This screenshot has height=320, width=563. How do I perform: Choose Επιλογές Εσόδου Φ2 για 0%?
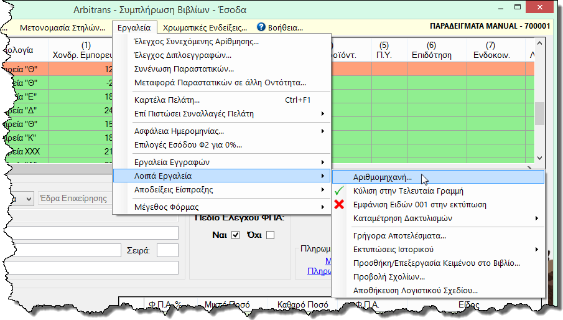point(221,145)
